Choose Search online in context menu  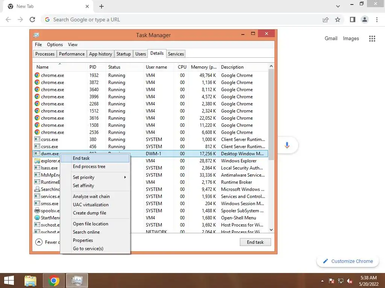pyautogui.click(x=95, y=232)
